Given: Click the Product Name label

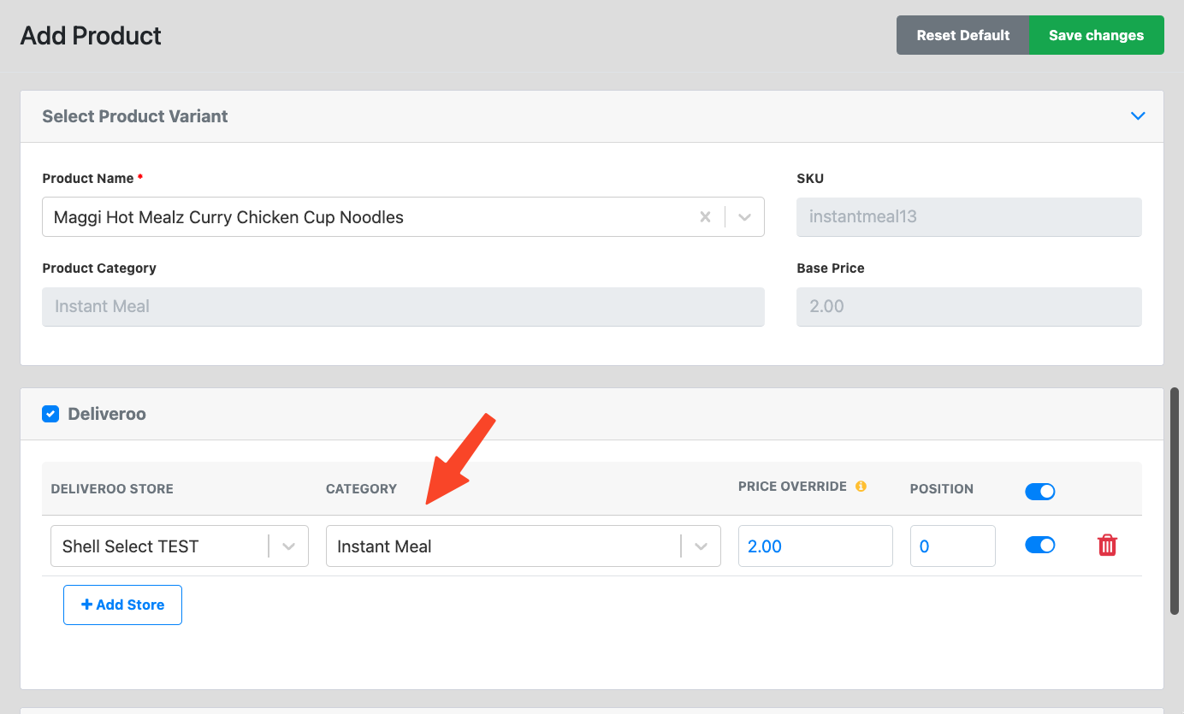Looking at the screenshot, I should click(x=88, y=179).
